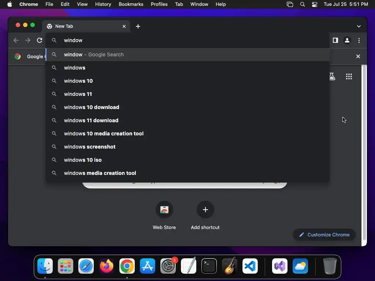This screenshot has height=281, width=375.
Task: Launch Terminal from the Dock
Action: point(209,266)
